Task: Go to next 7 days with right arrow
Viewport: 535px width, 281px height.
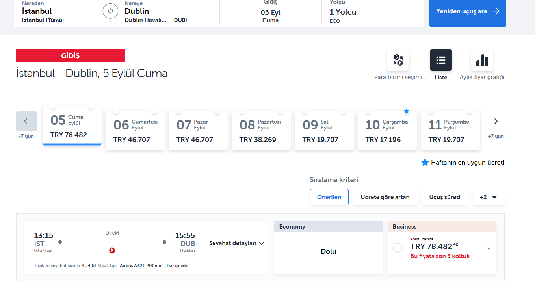Action: (x=496, y=121)
